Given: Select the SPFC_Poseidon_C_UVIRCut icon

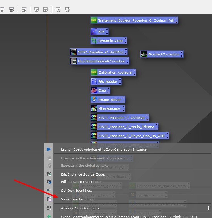Looking at the screenshot, I should click(x=99, y=52).
